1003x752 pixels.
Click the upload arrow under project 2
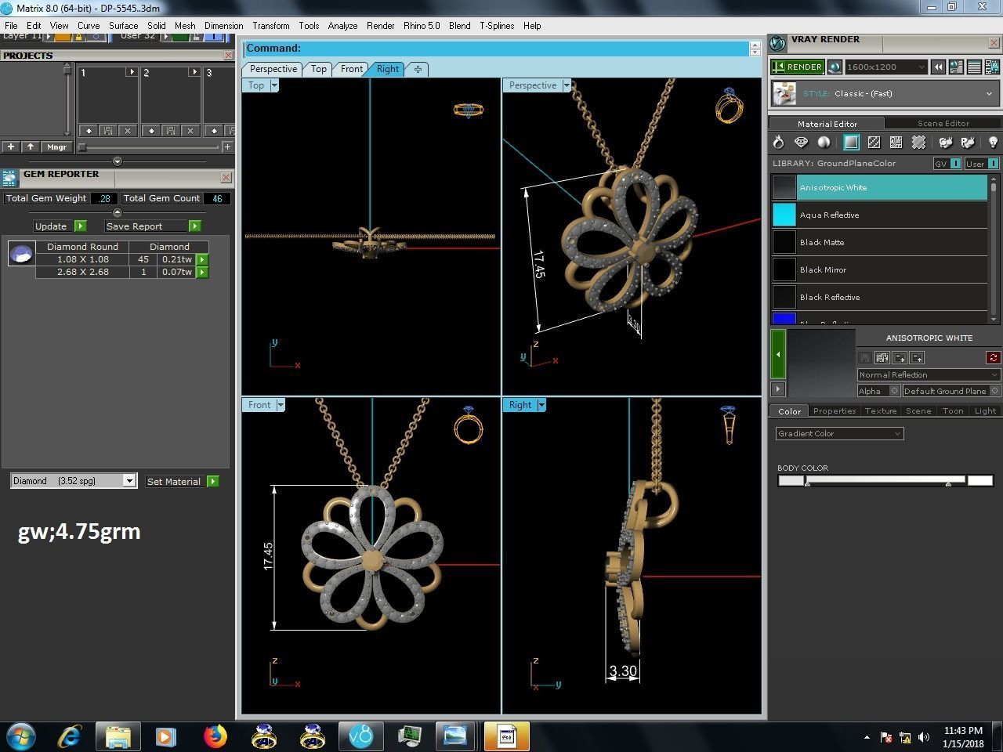151,131
